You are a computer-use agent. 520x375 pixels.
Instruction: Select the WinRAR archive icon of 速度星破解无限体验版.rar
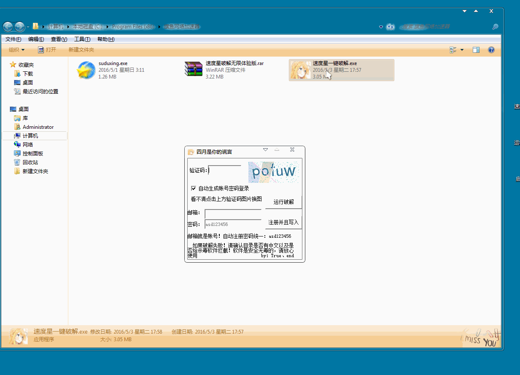(x=194, y=69)
